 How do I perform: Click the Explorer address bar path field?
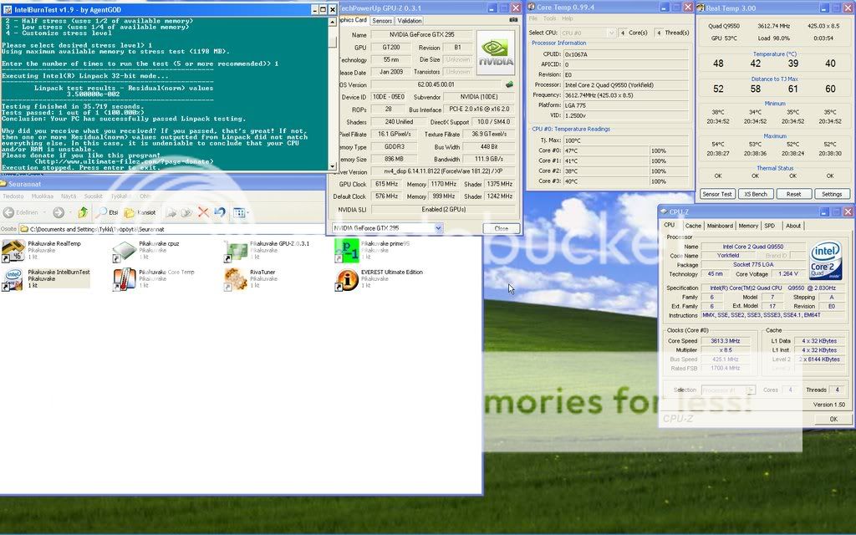tap(172, 229)
